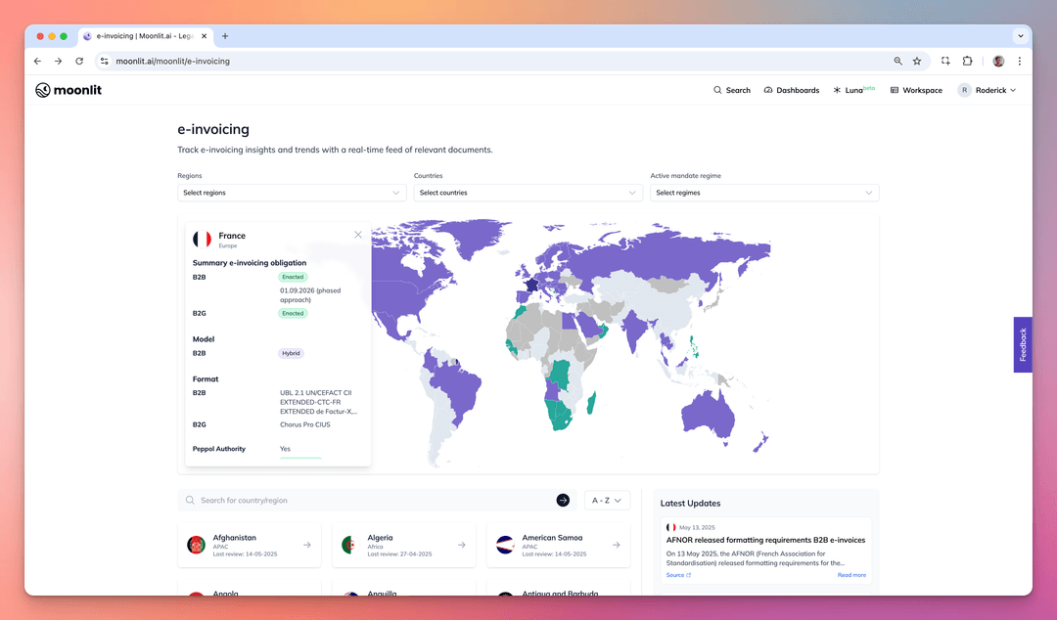The image size is (1057, 620).
Task: Open the Select regimes dropdown
Action: pyautogui.click(x=764, y=193)
